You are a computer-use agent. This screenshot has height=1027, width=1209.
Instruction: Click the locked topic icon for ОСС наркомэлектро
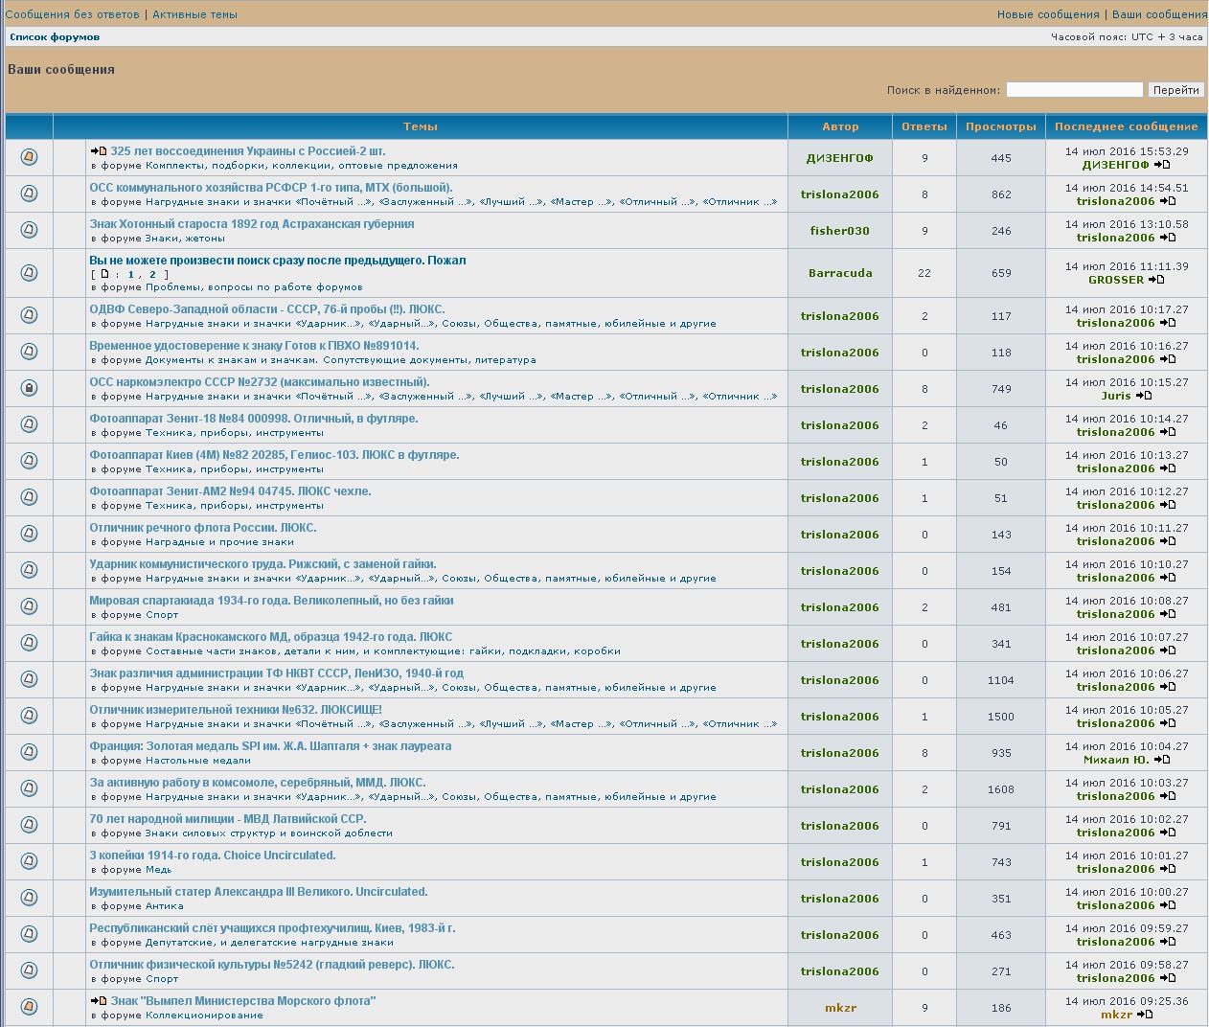(29, 388)
